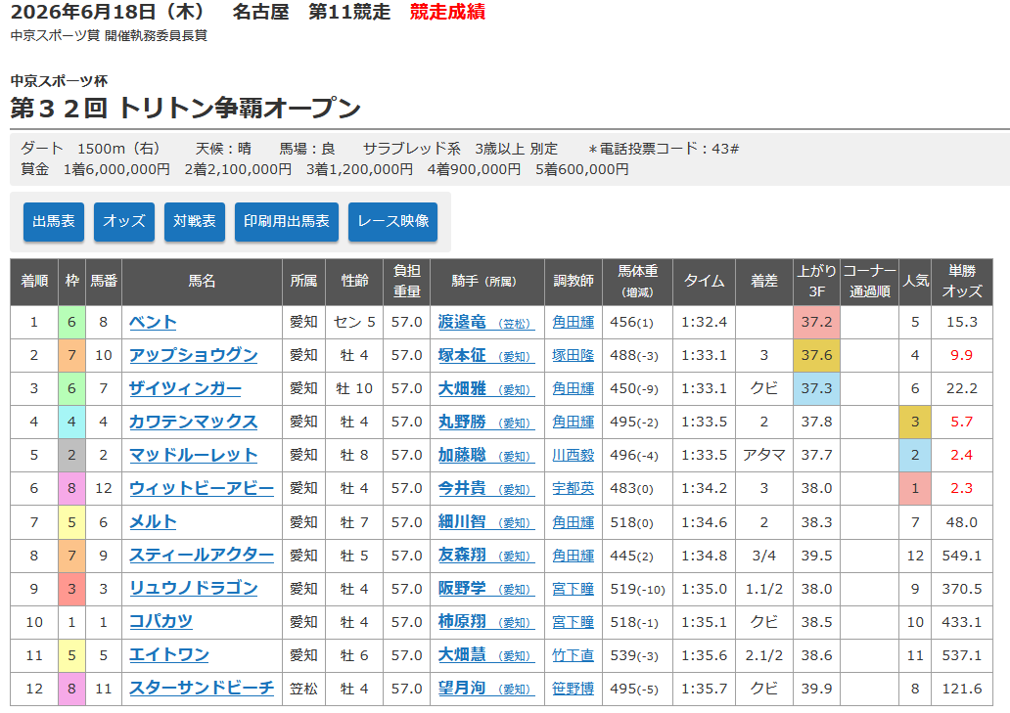The width and height of the screenshot is (1010, 713).
Task: Open horse link リュウノドラゴン
Action: (x=193, y=588)
